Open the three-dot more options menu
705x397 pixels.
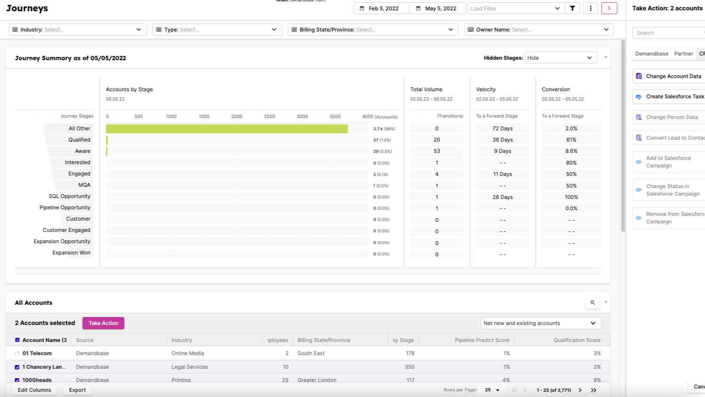[590, 8]
